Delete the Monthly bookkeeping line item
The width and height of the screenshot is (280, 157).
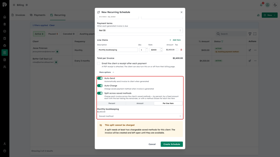click(181, 50)
